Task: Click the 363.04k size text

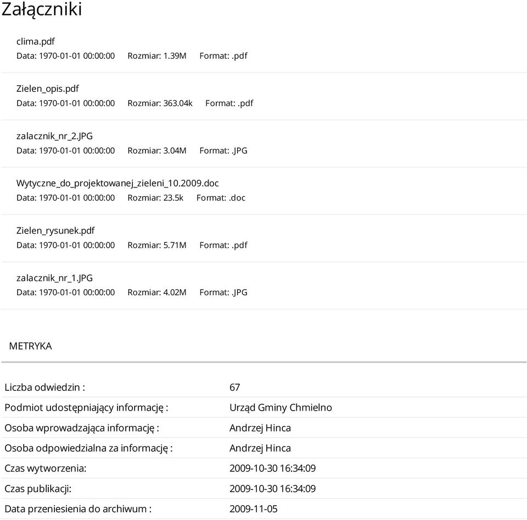Action: click(x=177, y=103)
